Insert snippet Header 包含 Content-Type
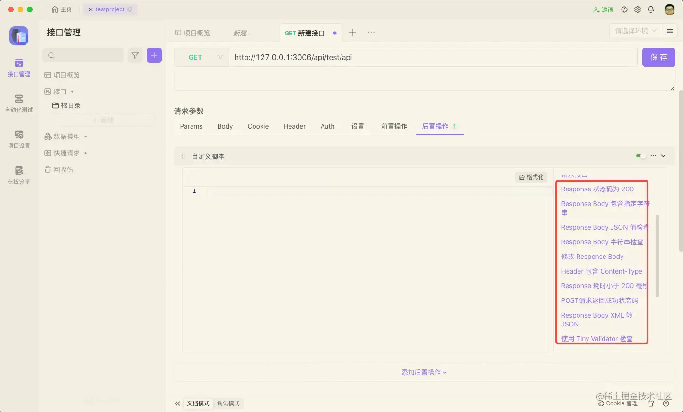Viewport: 683px width, 412px height. point(602,271)
